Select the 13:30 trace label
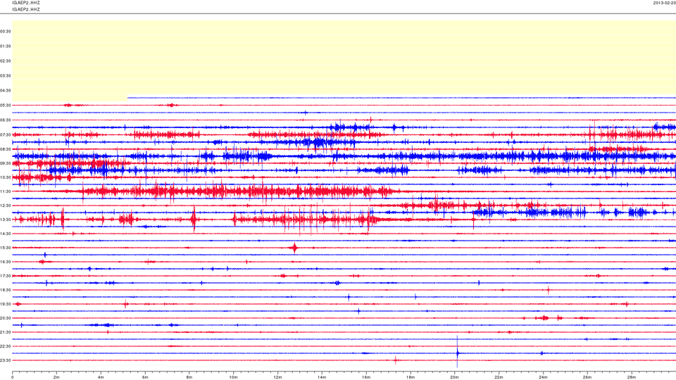676x380 pixels. click(6, 220)
